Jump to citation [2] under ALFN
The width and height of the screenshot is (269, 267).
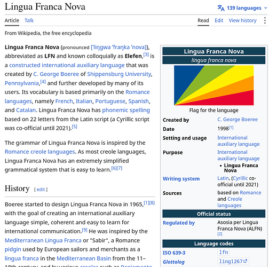[220, 234]
